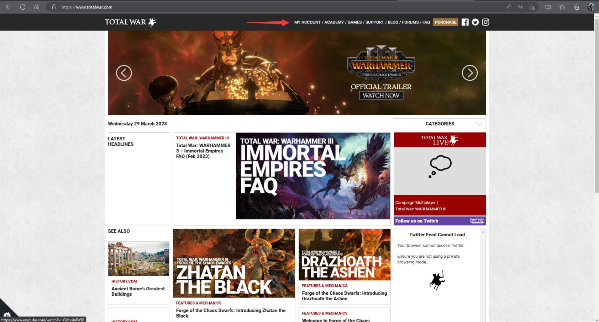Open Immortal Empires FAQ (Feb 2023) headline
This screenshot has width=599, height=322.
203,151
